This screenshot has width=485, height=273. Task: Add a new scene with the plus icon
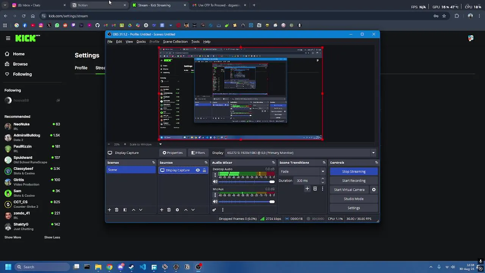109,210
